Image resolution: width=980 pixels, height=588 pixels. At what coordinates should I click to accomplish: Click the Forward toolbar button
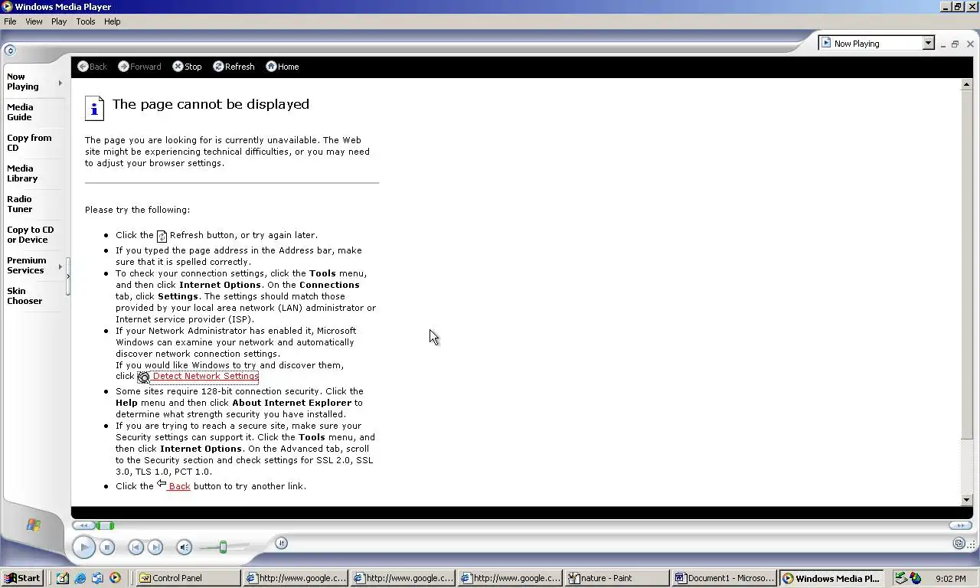(x=139, y=67)
